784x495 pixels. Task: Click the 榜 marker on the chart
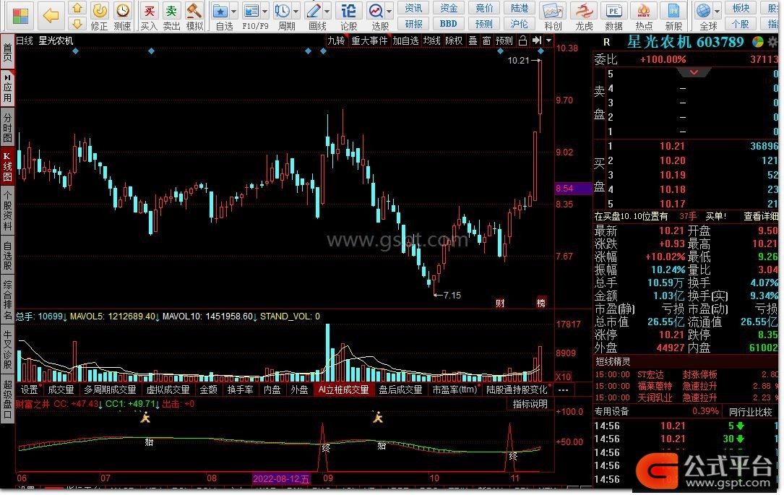[541, 303]
